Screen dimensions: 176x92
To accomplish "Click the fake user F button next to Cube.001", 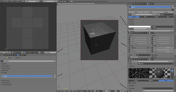I will 55,61.
